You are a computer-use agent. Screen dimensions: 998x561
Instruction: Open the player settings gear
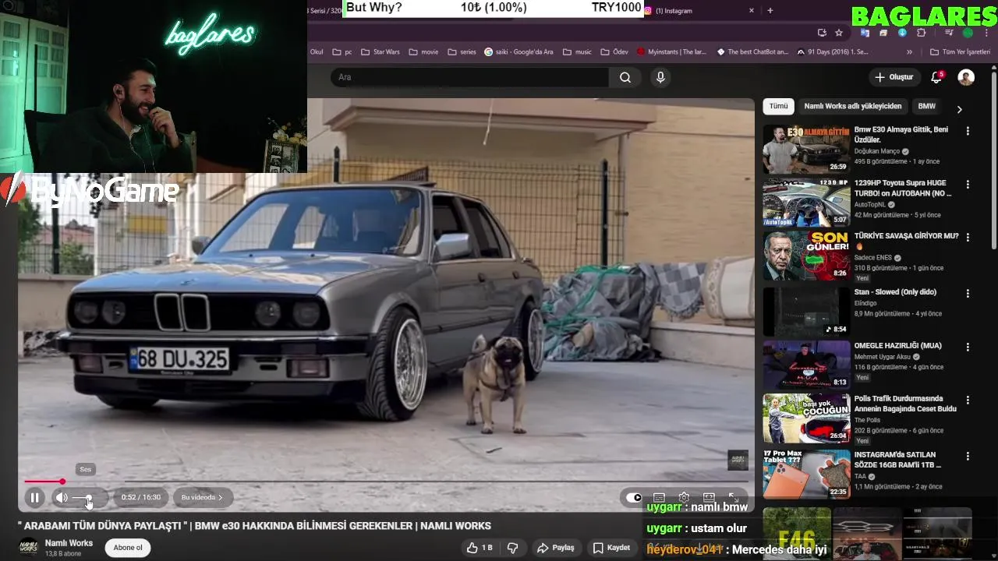point(684,497)
